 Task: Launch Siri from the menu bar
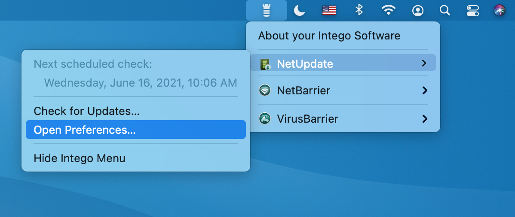[500, 10]
